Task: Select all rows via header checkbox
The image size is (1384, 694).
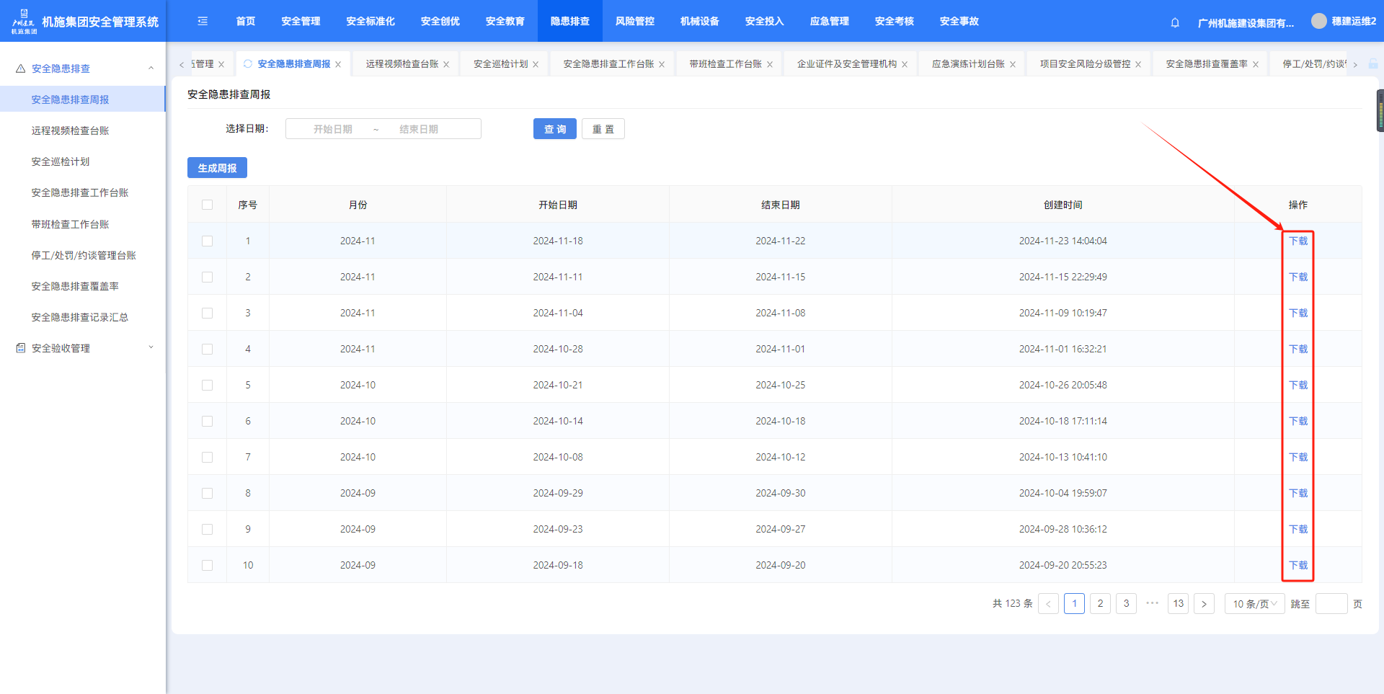Action: click(208, 205)
